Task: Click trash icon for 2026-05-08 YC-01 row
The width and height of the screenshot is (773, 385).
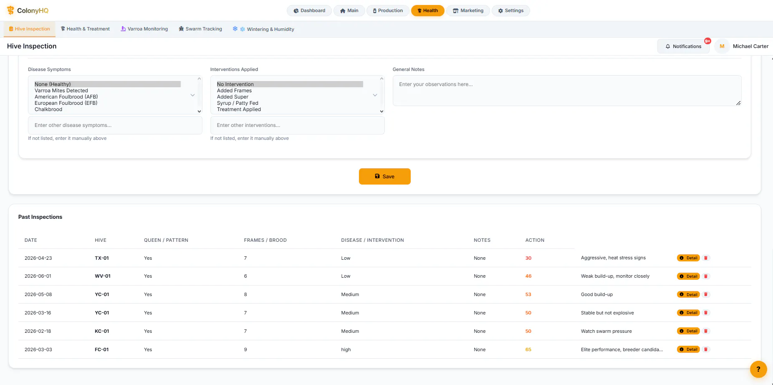Action: click(706, 295)
